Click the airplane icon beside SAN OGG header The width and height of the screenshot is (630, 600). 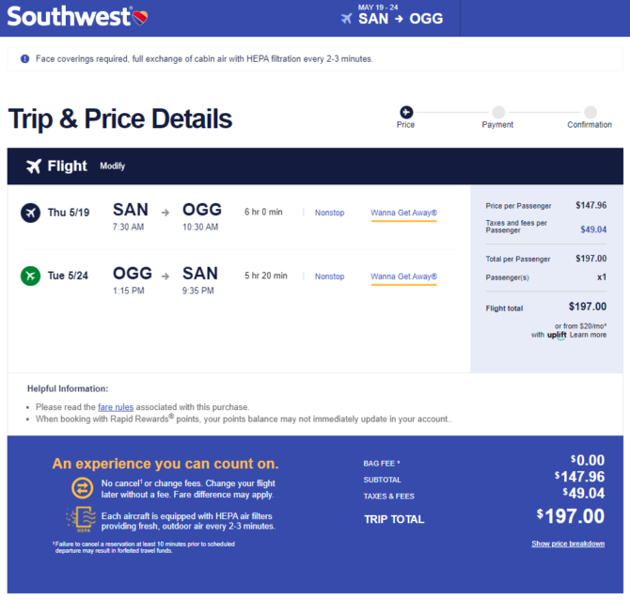click(x=346, y=19)
